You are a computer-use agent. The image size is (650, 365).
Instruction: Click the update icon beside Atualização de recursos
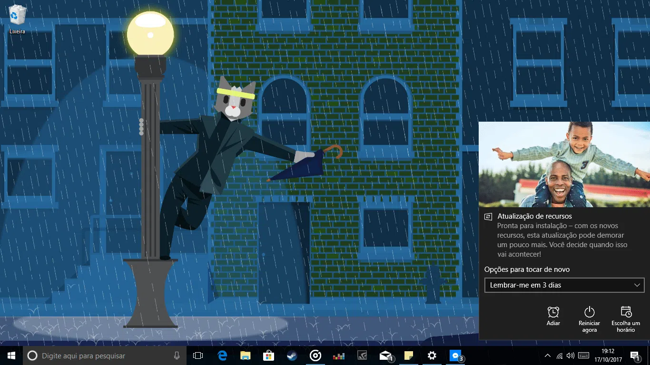click(x=488, y=217)
